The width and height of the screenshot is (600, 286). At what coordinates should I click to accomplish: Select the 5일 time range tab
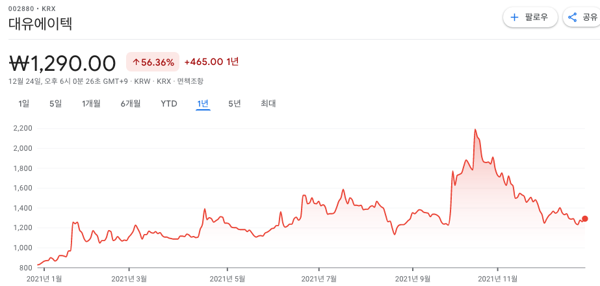tap(55, 103)
